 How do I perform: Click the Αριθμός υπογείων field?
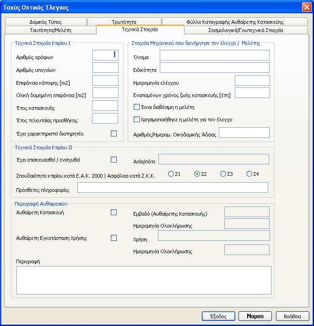[x=105, y=68]
